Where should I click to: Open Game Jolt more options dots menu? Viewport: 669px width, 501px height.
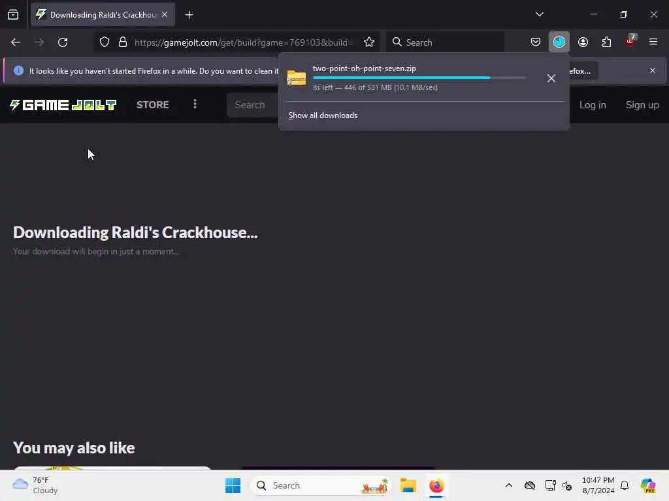point(195,104)
